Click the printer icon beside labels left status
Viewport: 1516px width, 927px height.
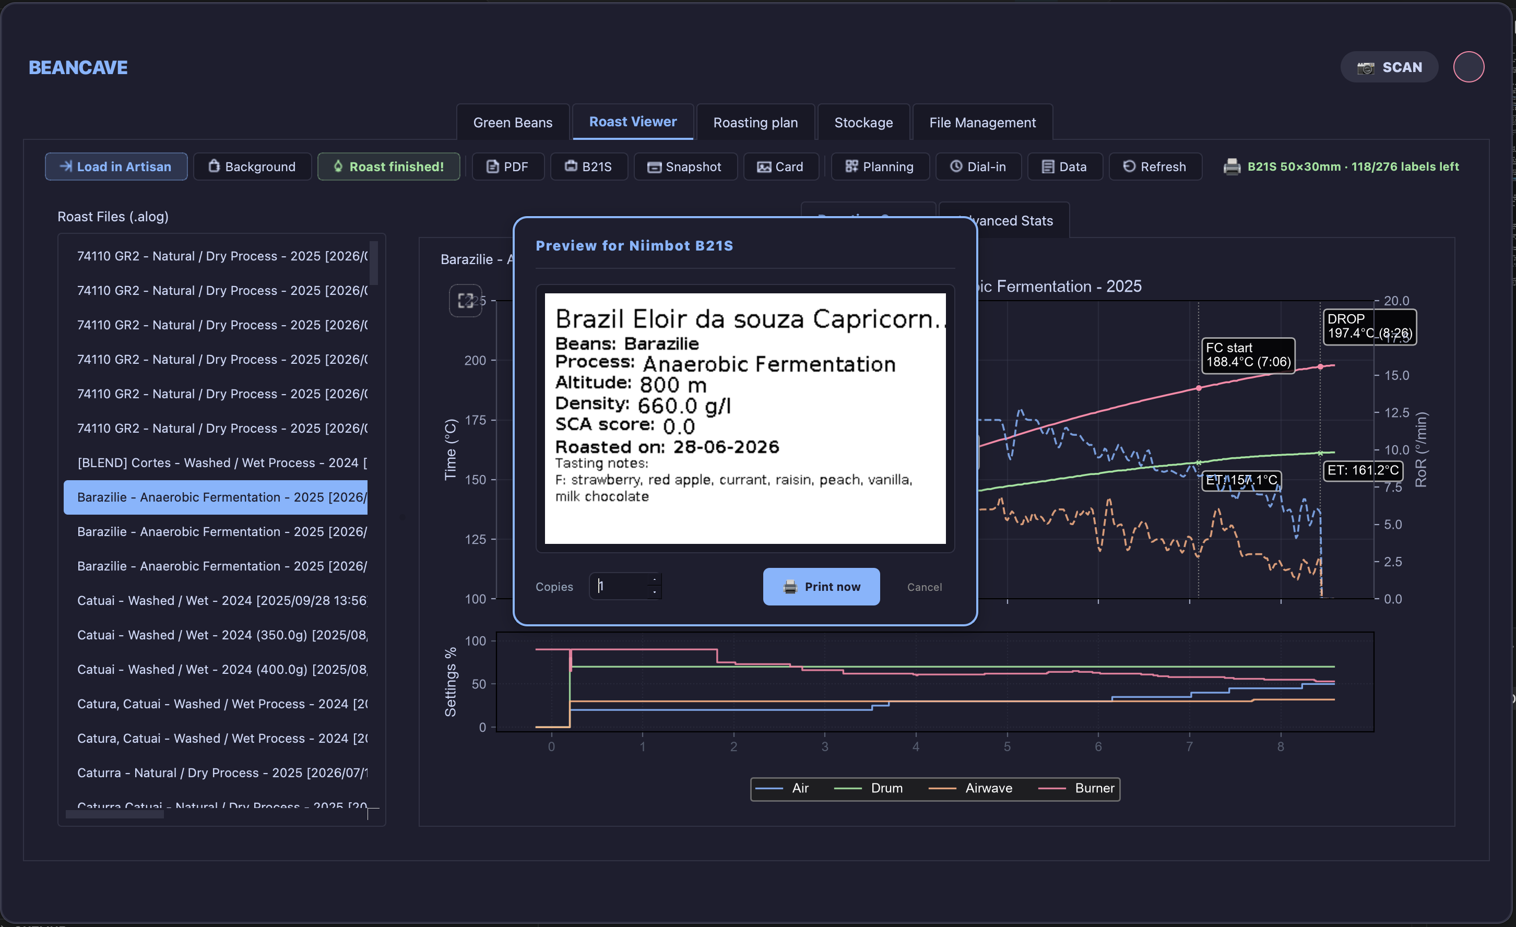point(1232,167)
